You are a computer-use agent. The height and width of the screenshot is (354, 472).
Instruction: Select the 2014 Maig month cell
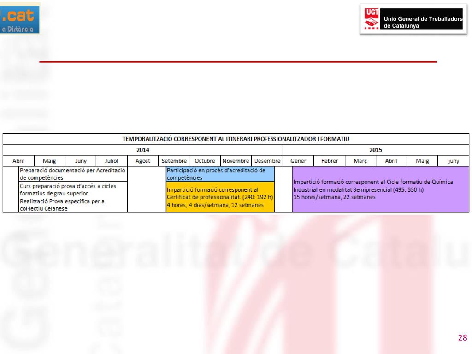click(49, 161)
